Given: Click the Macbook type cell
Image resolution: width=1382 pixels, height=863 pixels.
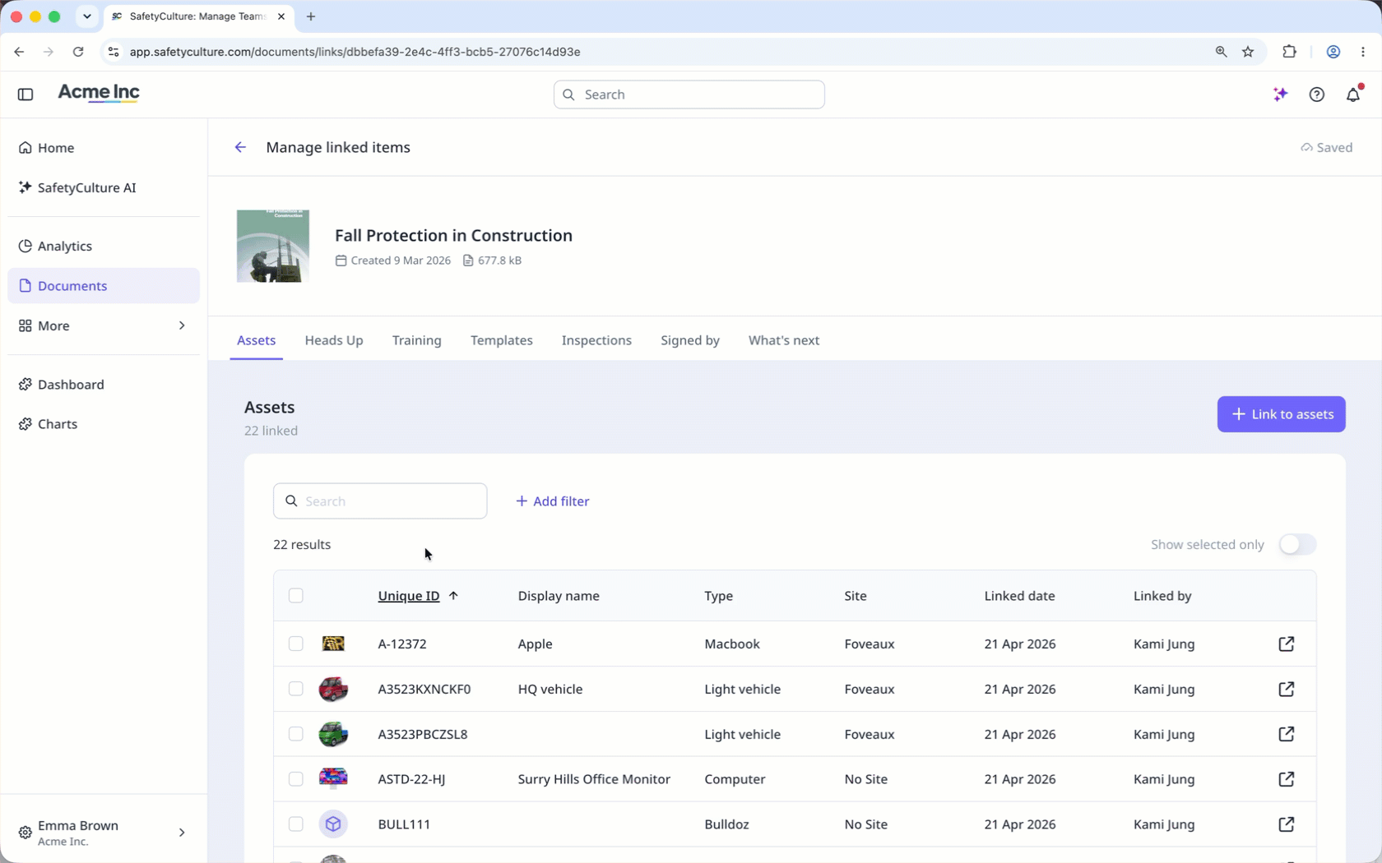Looking at the screenshot, I should [732, 644].
